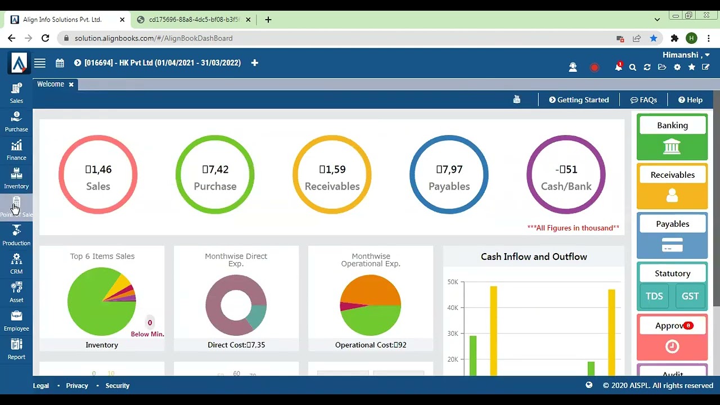This screenshot has height=405, width=720.
Task: Open the YouTube video icon
Action: (517, 100)
